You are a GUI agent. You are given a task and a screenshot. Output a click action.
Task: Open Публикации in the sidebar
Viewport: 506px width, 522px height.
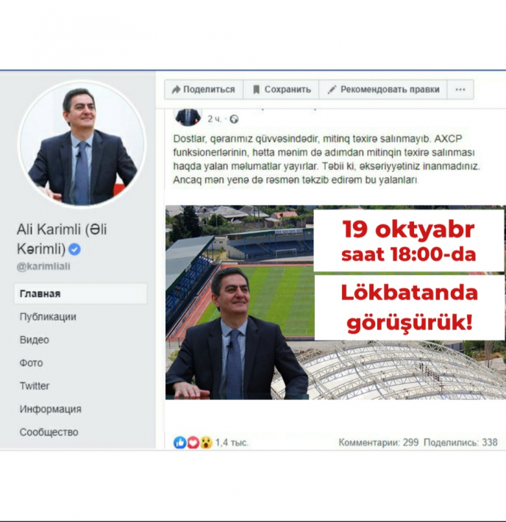click(48, 317)
